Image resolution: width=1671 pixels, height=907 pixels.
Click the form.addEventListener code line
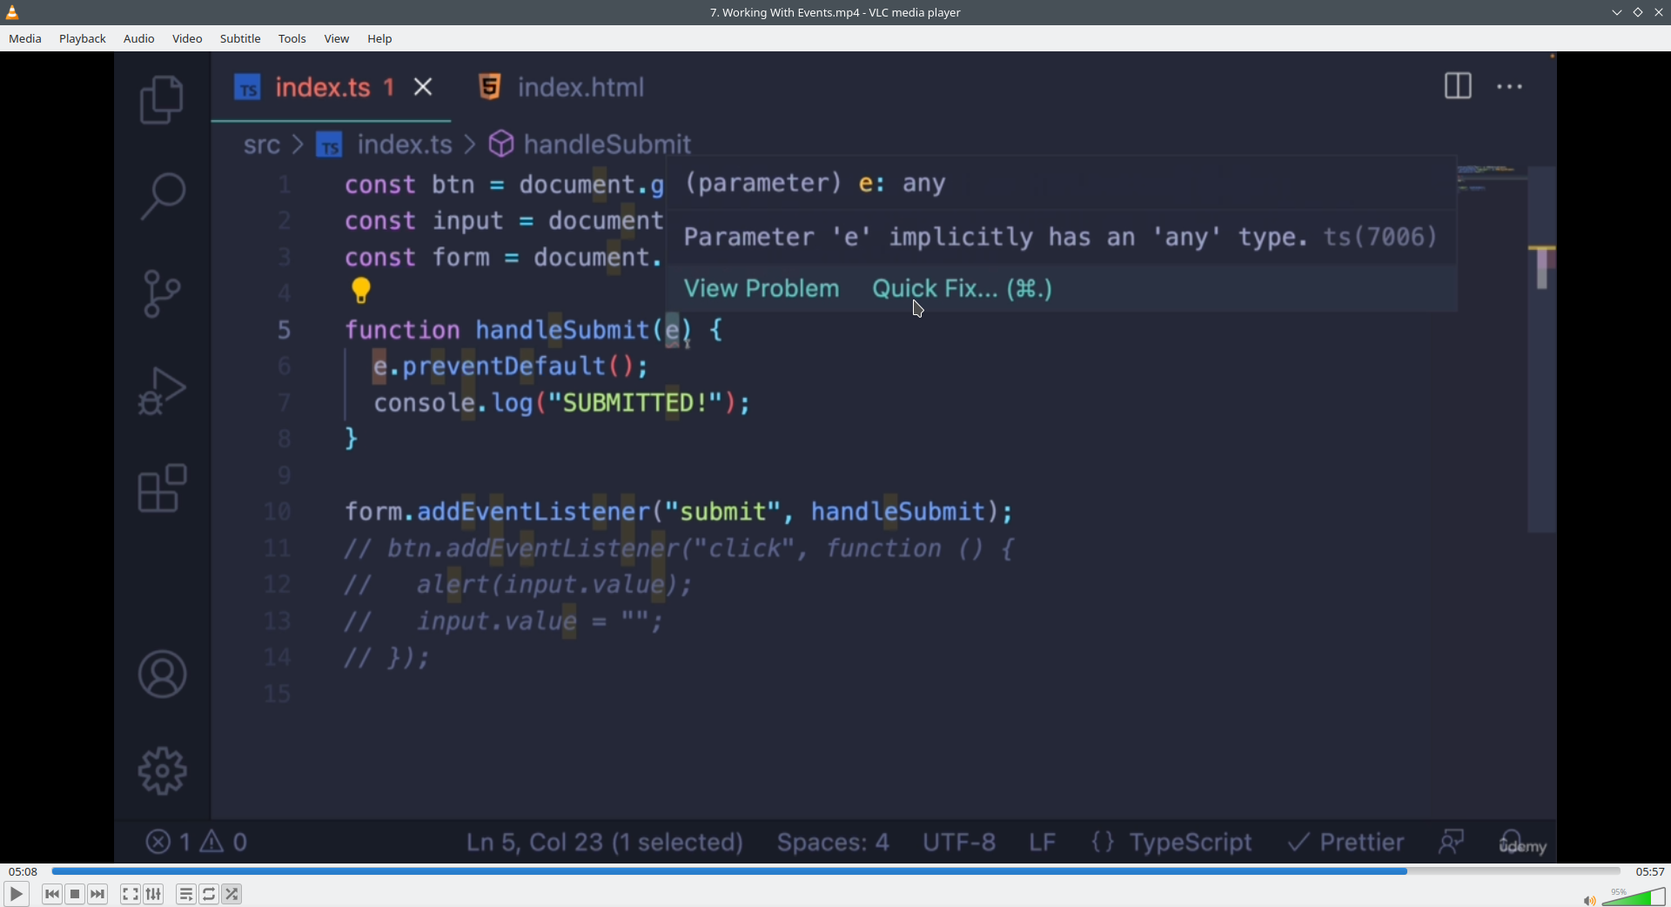tap(680, 512)
